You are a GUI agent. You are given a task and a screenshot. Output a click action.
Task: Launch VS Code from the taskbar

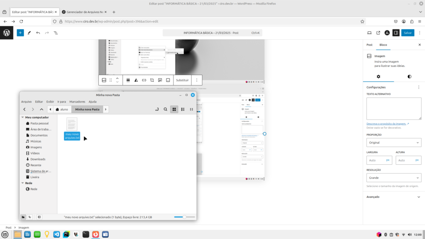pos(56,234)
